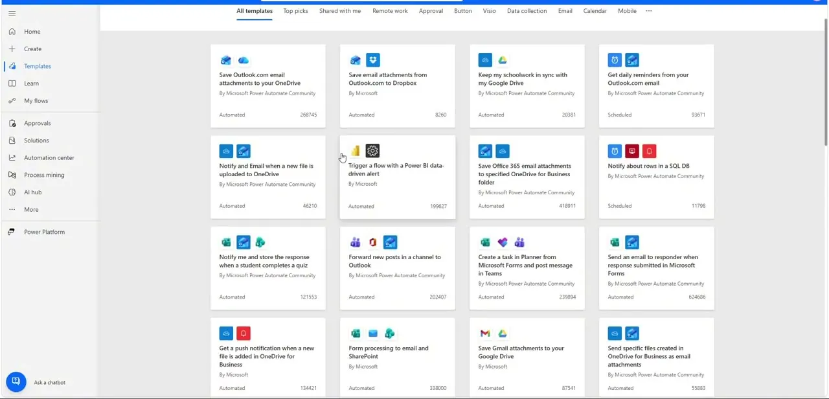Collapse the left navigation hamburger menu
The height and width of the screenshot is (399, 829).
click(12, 14)
